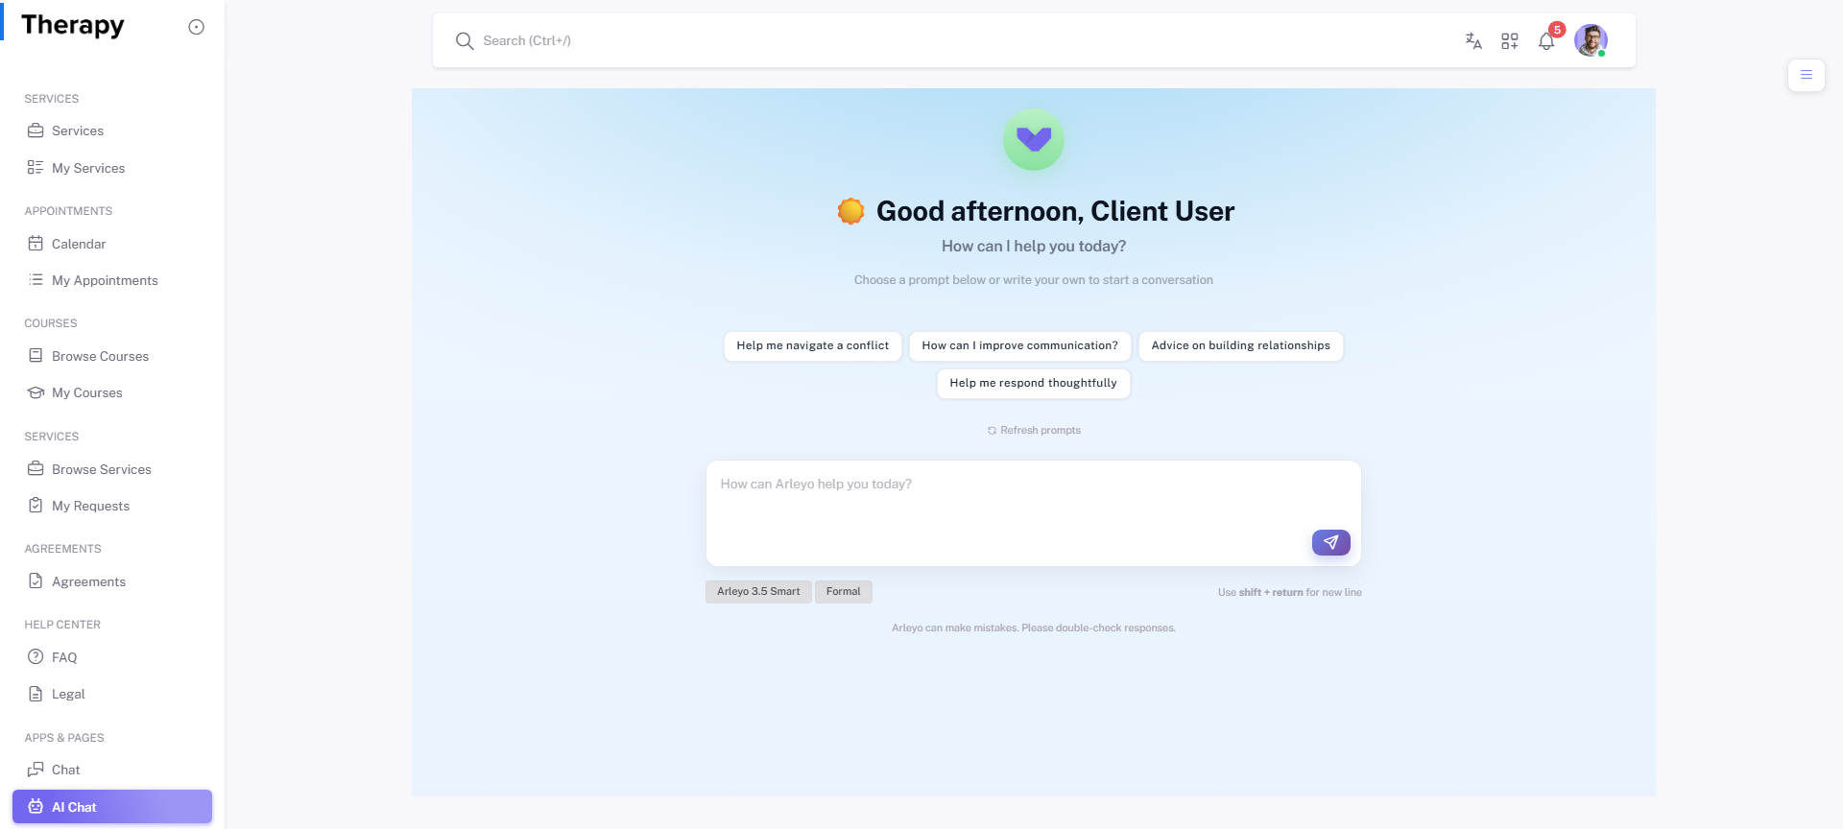Click the AI Chat robot icon
Viewport: 1843px width, 829px height.
[36, 807]
